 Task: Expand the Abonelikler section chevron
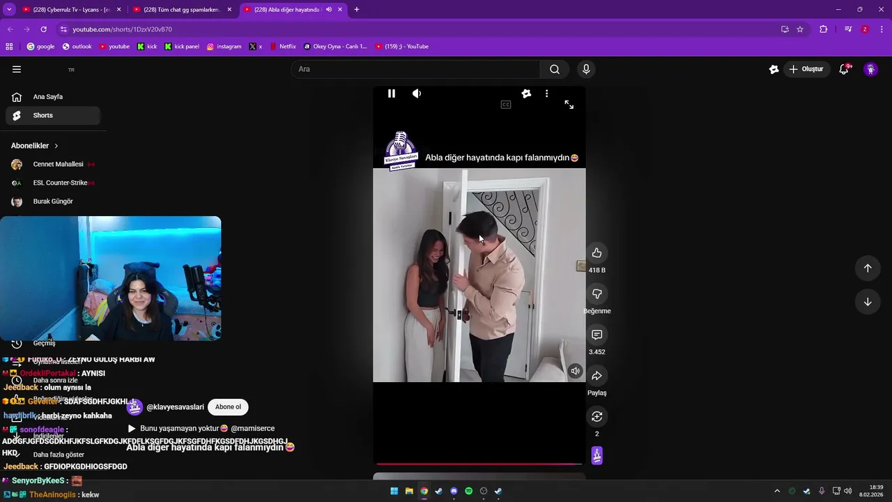[x=56, y=146]
